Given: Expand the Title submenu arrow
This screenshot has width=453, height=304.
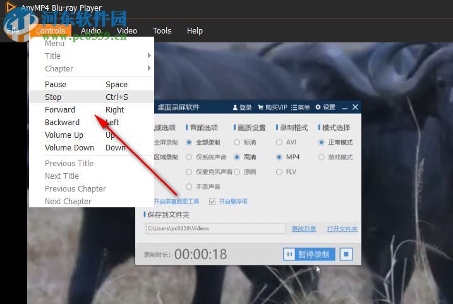Looking at the screenshot, I should click(x=149, y=55).
